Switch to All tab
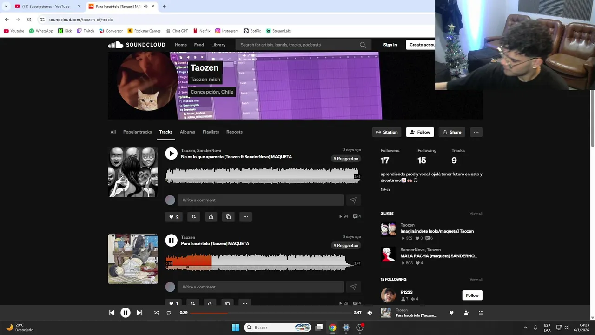This screenshot has width=595, height=335. (113, 132)
